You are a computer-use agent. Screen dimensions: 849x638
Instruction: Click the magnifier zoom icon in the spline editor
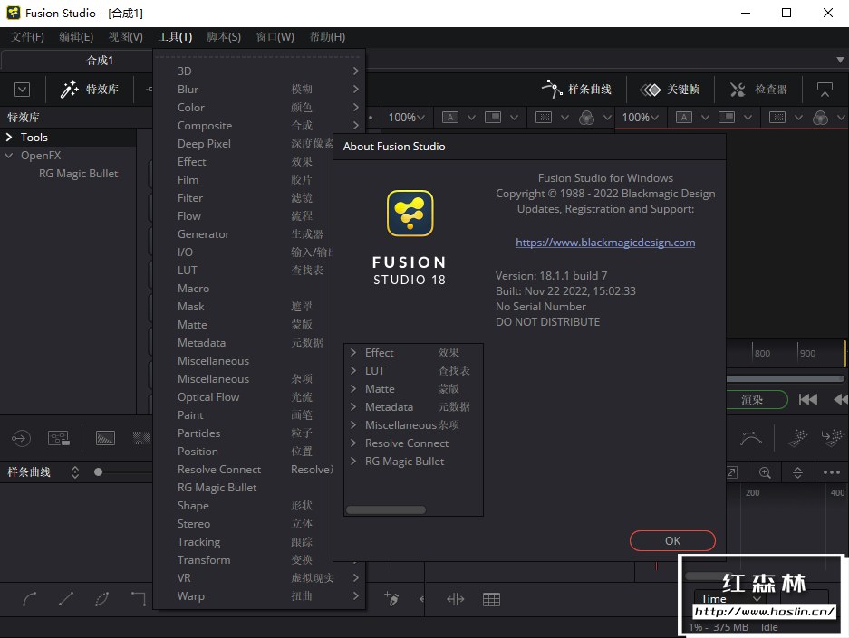[x=765, y=472]
